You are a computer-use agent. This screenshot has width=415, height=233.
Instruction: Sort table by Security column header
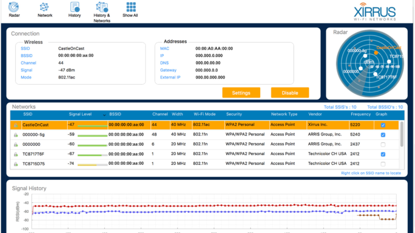pos(234,114)
